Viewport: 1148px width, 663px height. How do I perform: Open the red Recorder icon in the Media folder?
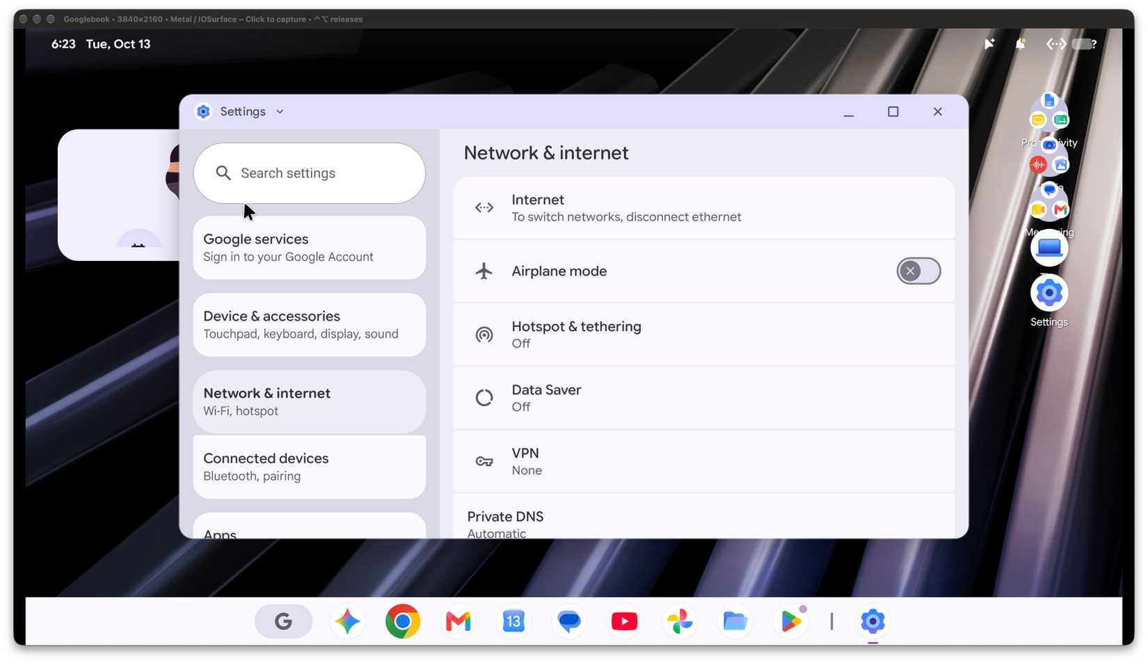[1037, 165]
